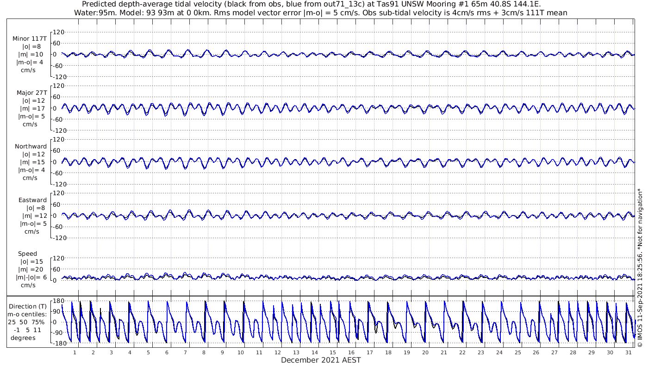Click the 'Eastward' panel label
The height and width of the screenshot is (370, 648).
click(x=32, y=200)
